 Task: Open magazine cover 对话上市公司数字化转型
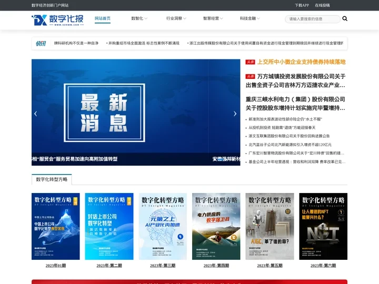[109, 226]
